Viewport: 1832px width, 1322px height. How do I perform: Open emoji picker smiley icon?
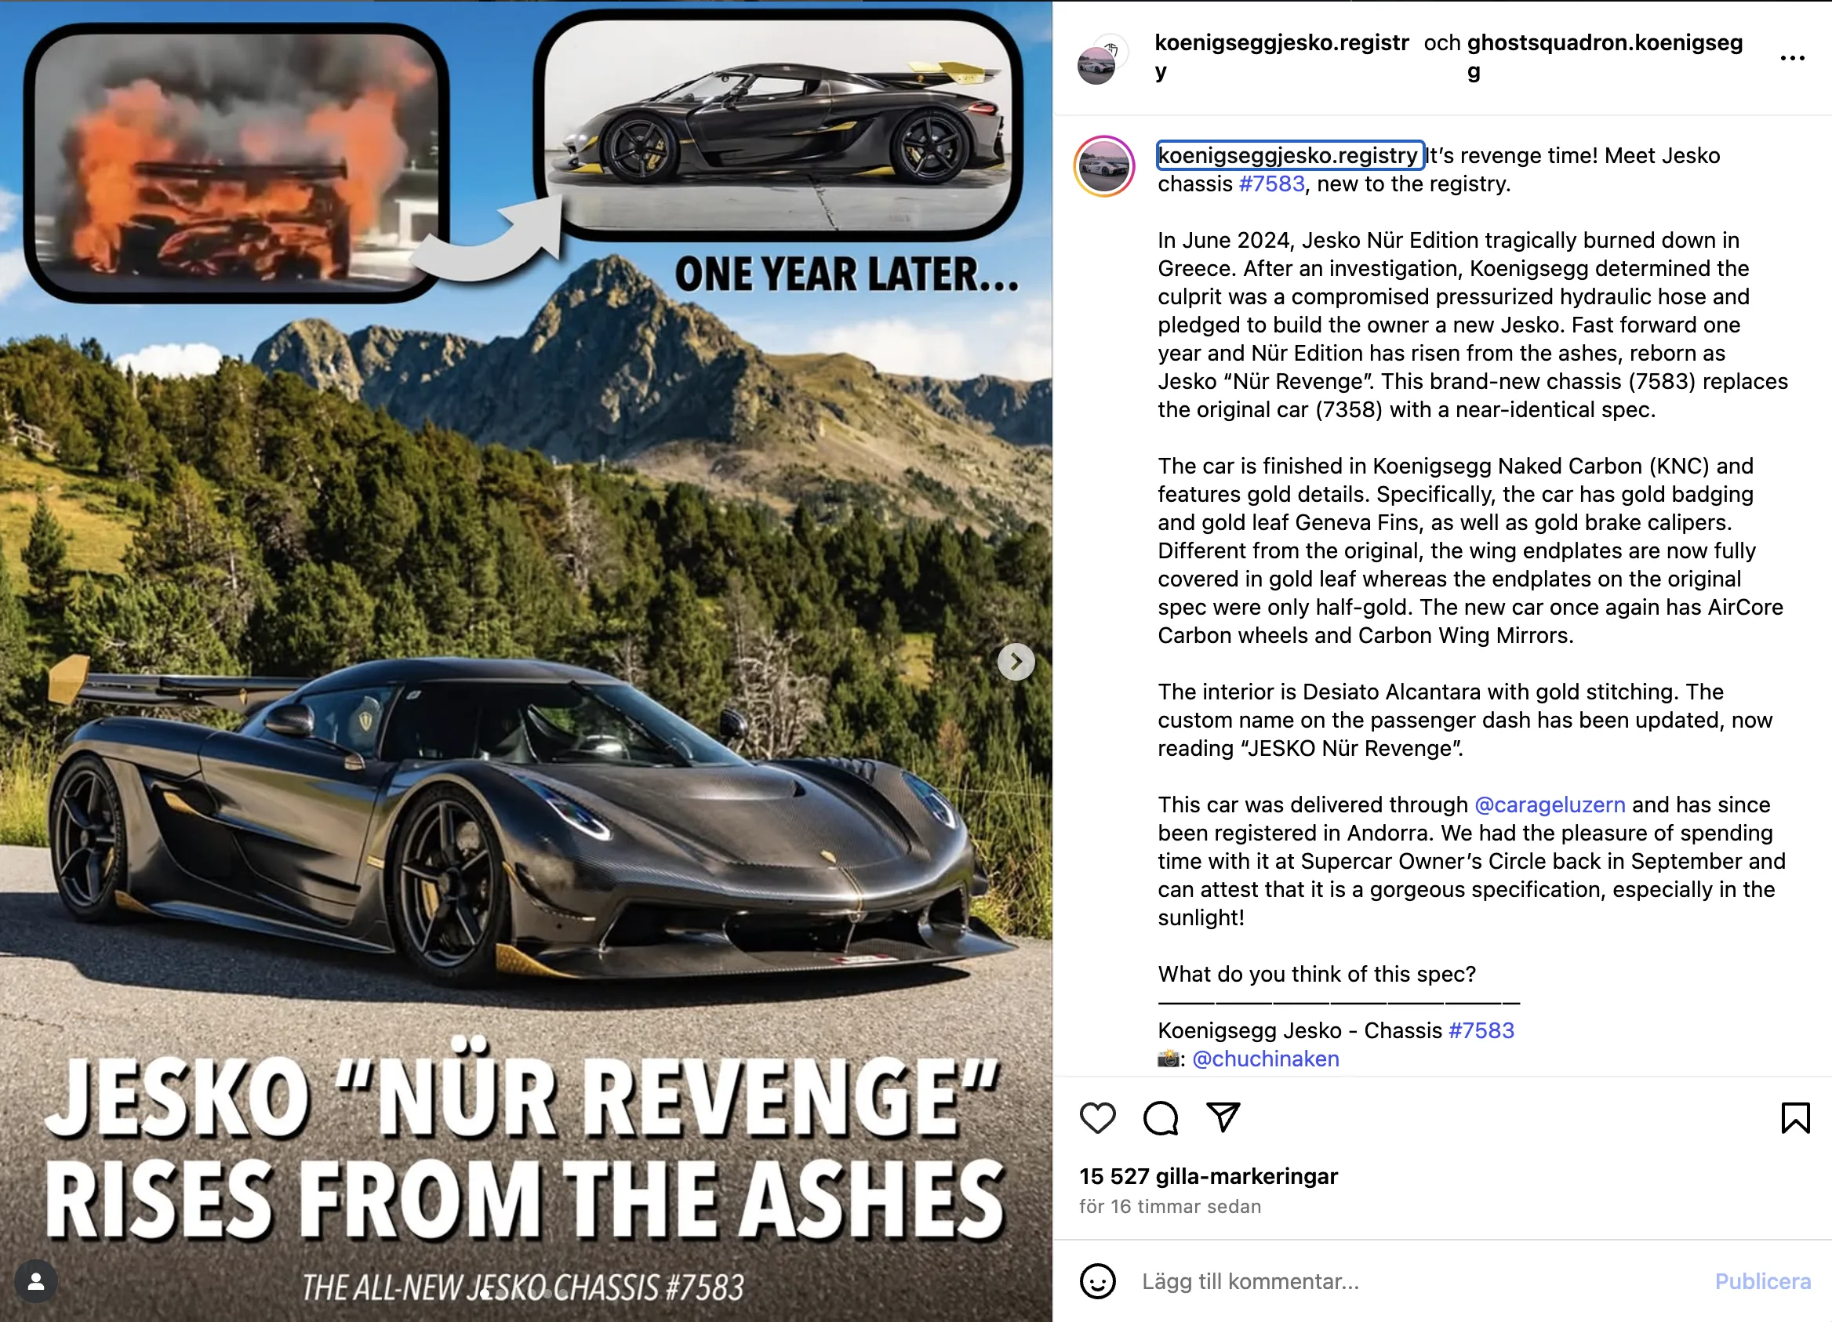click(x=1097, y=1282)
